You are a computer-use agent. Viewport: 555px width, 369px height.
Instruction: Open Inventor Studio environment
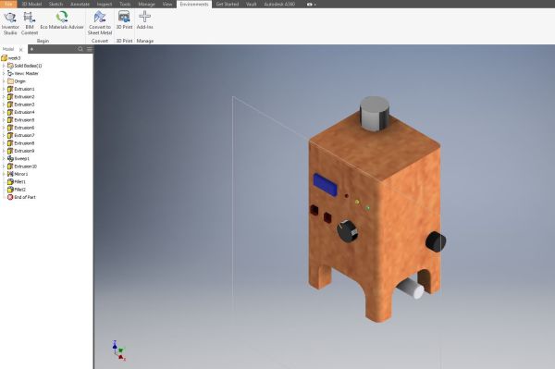(10, 23)
